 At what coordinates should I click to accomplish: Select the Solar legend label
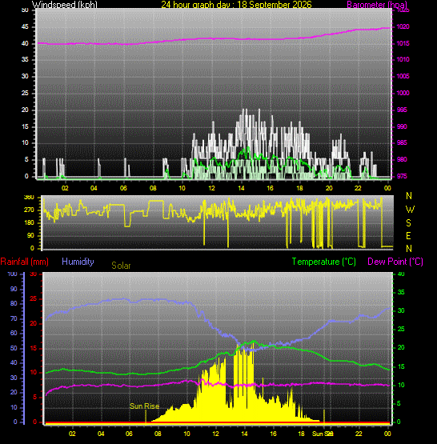[x=121, y=266]
